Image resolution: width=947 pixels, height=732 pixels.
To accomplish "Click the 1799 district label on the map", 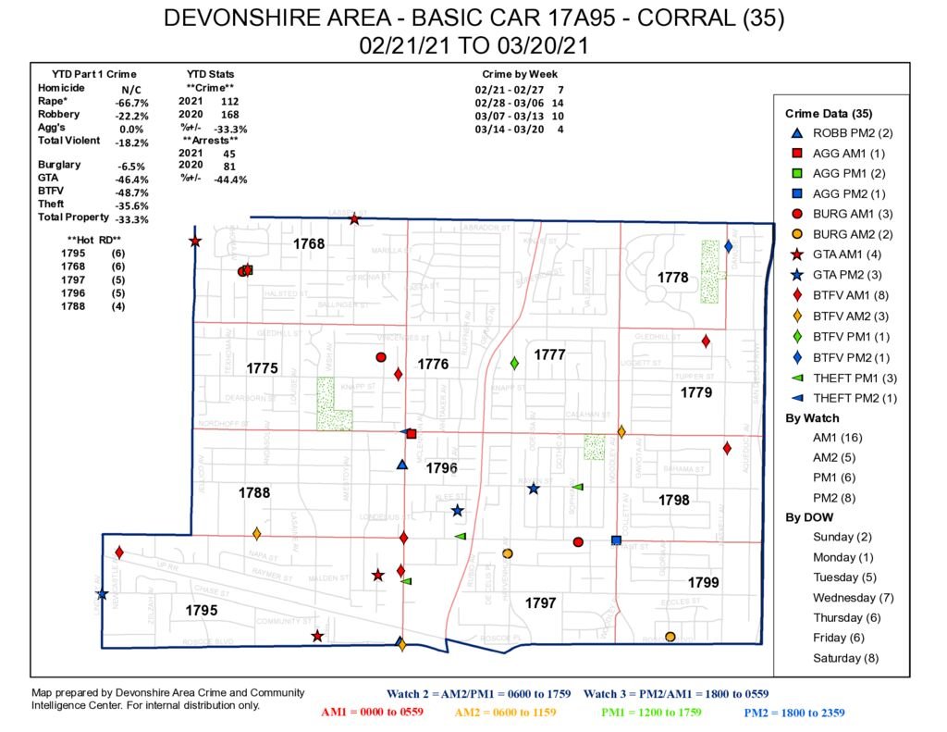I will click(x=703, y=582).
